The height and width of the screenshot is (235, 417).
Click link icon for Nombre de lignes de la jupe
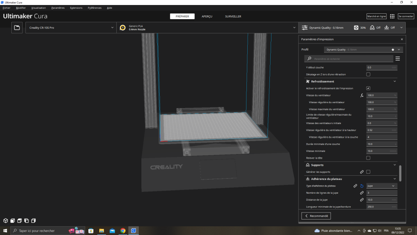coord(362,193)
